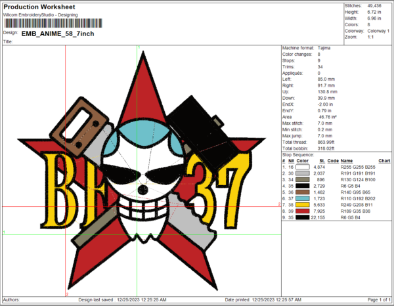Click the Stop Sequence section title
The width and height of the screenshot is (394, 306).
click(x=298, y=154)
